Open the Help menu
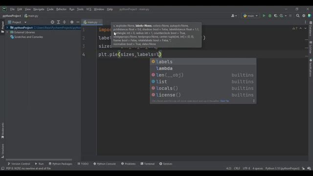313x176 pixels. click(110, 9)
